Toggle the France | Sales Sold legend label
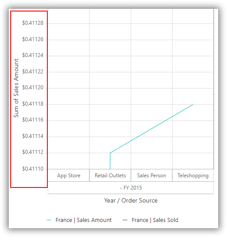Image resolution: width=227 pixels, height=237 pixels. [x=155, y=220]
